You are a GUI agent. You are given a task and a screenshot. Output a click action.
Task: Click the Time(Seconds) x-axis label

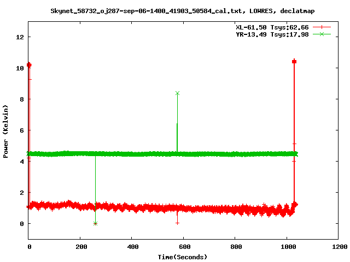(x=182, y=257)
